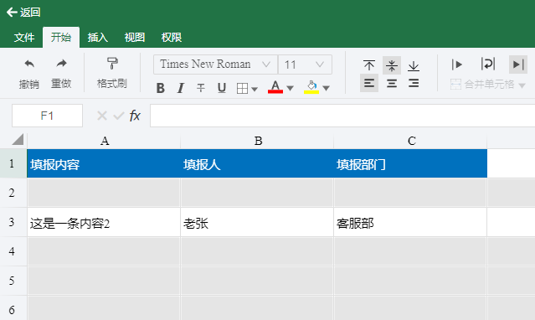
Task: Open the font size 11 dropdown
Action: (305, 65)
